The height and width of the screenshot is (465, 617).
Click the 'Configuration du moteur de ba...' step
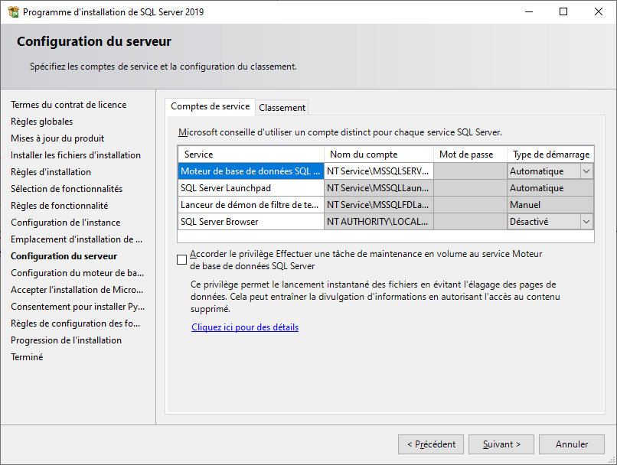tap(77, 273)
